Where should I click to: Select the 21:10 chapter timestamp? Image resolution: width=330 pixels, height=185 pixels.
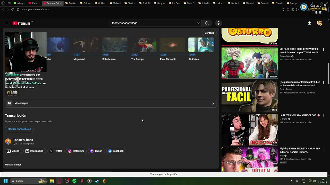[135, 55]
